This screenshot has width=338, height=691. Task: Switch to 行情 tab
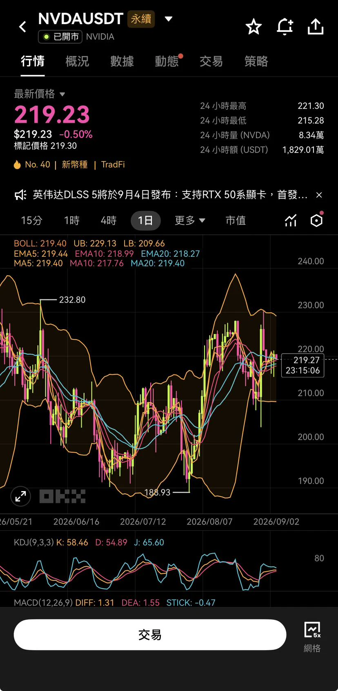click(x=33, y=61)
